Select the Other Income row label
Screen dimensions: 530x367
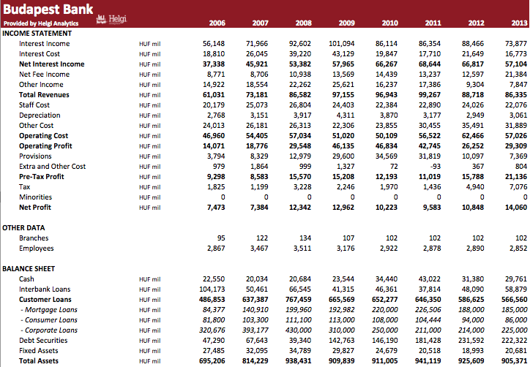point(41,84)
